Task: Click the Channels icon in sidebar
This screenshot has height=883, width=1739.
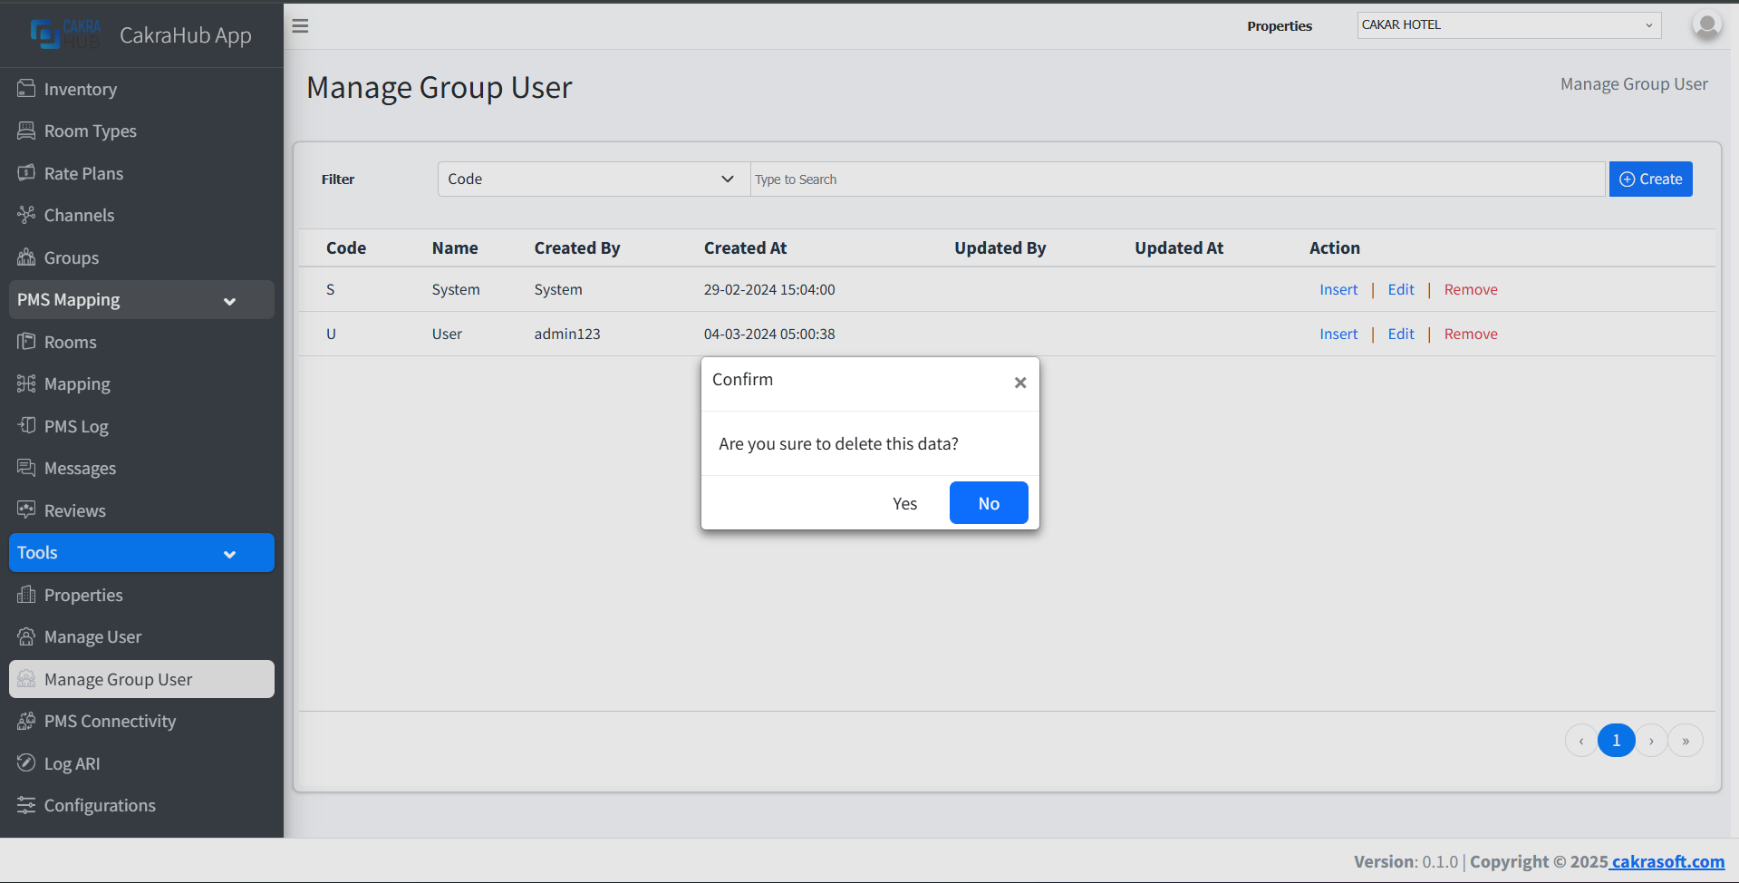Action: click(x=26, y=215)
